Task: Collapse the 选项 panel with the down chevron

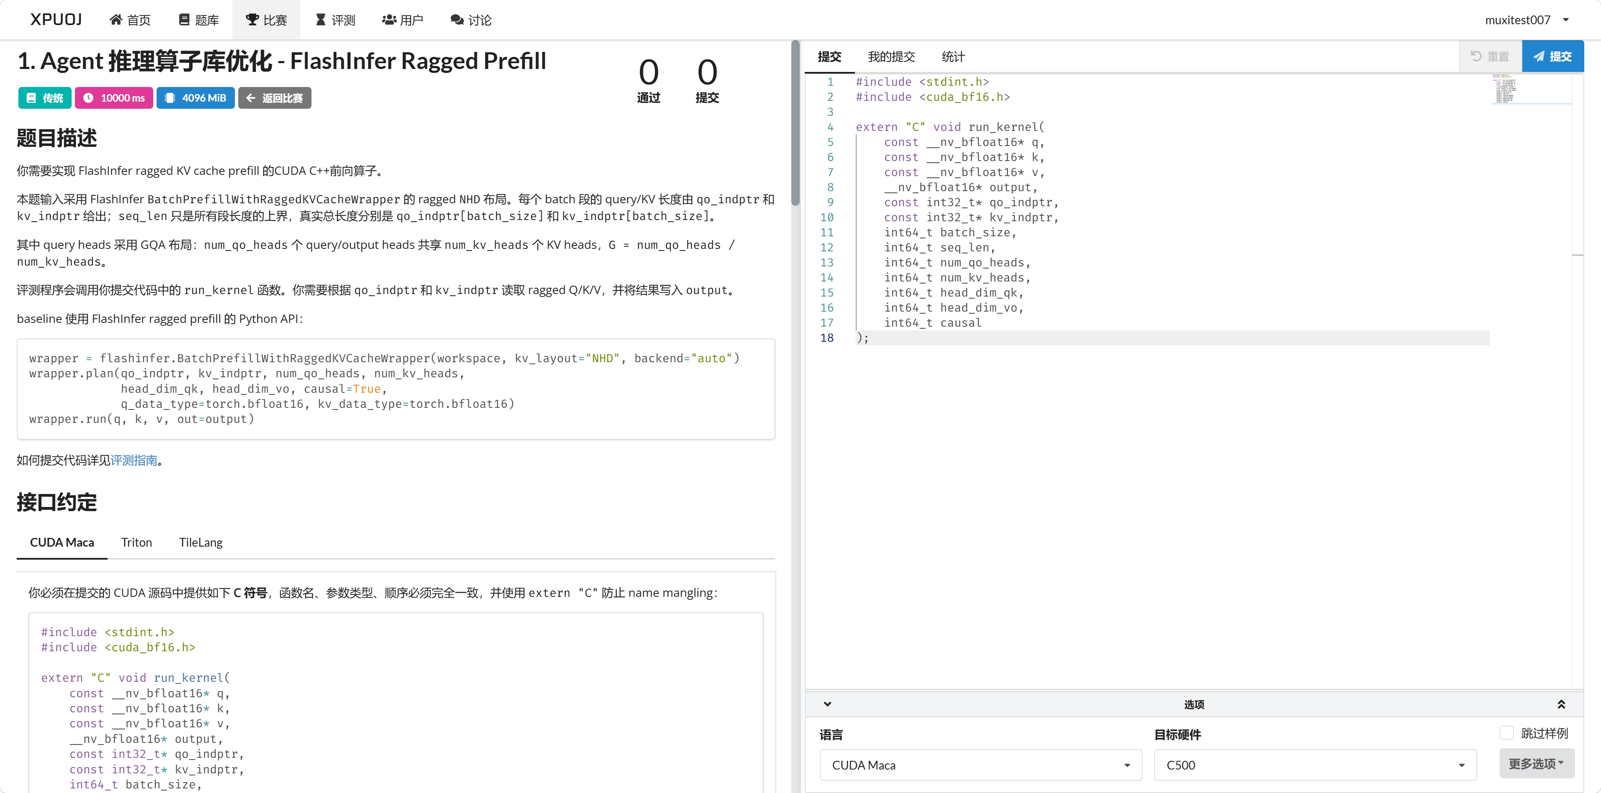Action: tap(827, 704)
